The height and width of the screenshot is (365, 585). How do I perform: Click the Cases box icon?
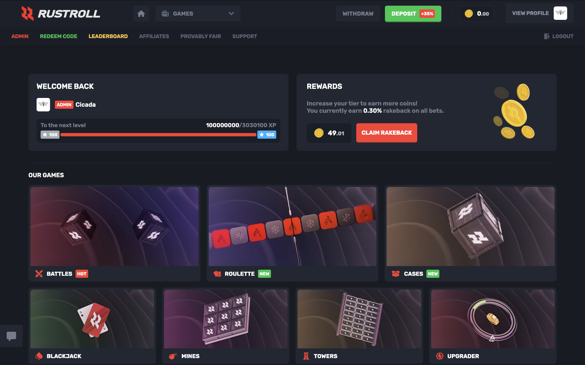coord(396,273)
